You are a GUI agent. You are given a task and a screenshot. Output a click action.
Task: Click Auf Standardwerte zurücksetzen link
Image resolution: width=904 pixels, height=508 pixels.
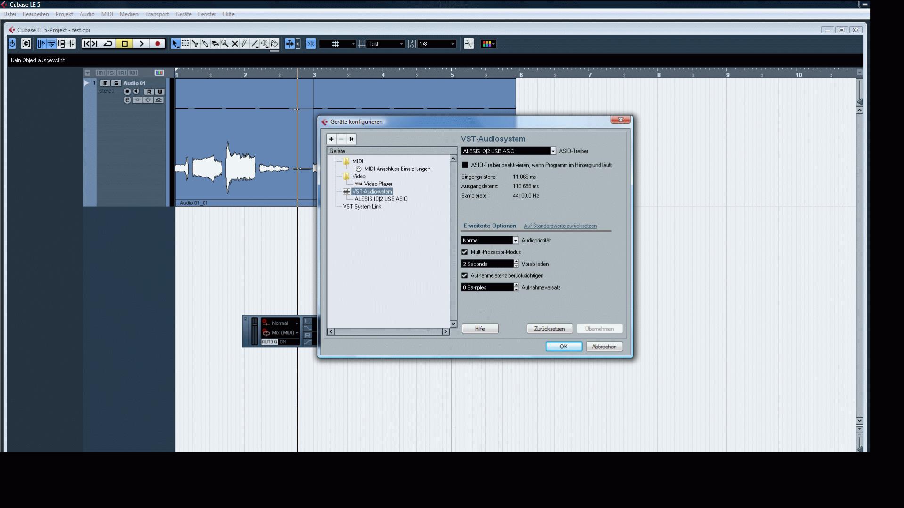[560, 226]
